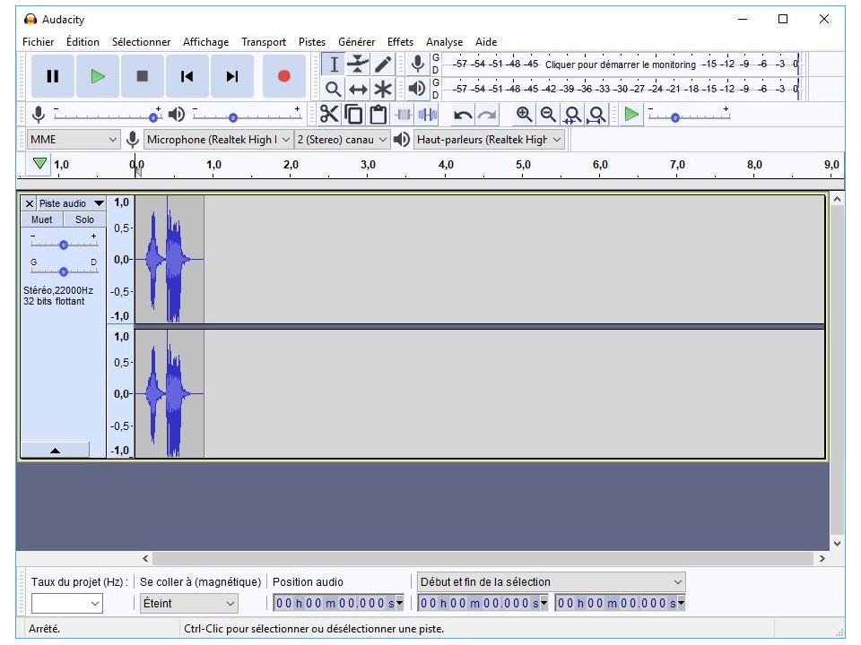
Task: Open the MME audio host dropdown
Action: pyautogui.click(x=73, y=140)
